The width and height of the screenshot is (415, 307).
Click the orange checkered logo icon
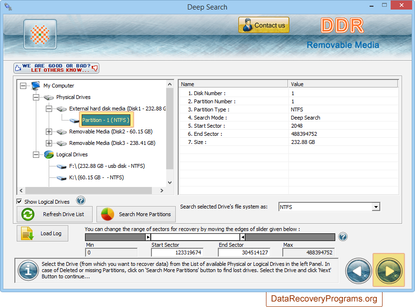point(40,34)
